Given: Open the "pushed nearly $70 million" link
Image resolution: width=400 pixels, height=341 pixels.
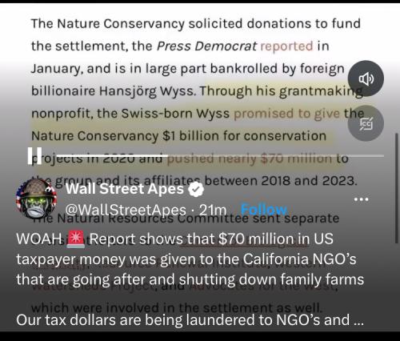Looking at the screenshot, I should [x=250, y=158].
